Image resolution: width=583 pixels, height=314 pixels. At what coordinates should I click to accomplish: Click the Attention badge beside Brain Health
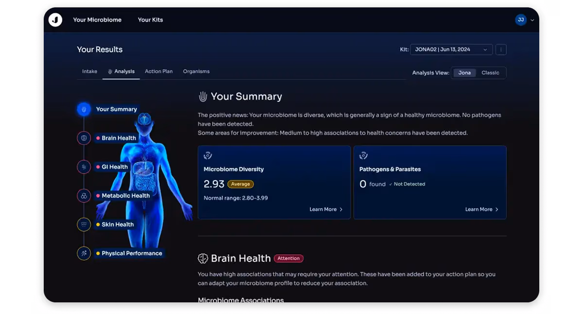click(x=289, y=258)
